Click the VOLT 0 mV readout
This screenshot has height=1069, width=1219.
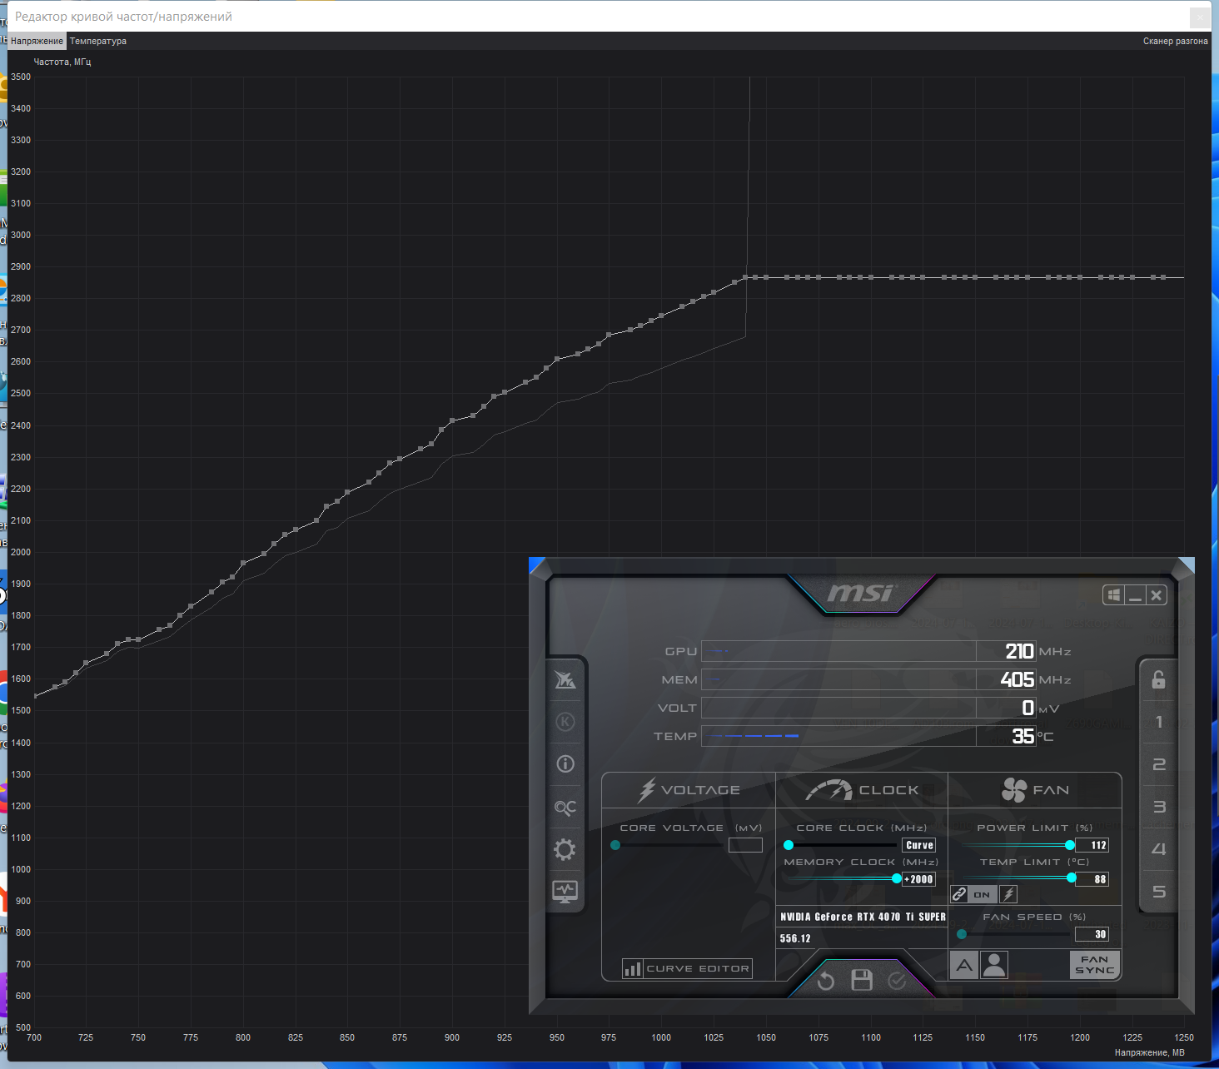point(869,708)
